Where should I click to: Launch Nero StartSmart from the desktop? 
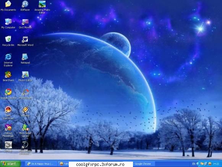[8, 113]
